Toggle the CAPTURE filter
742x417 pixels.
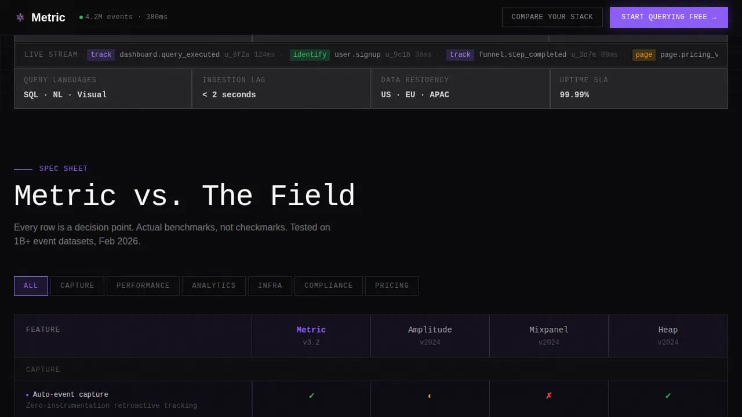point(77,286)
